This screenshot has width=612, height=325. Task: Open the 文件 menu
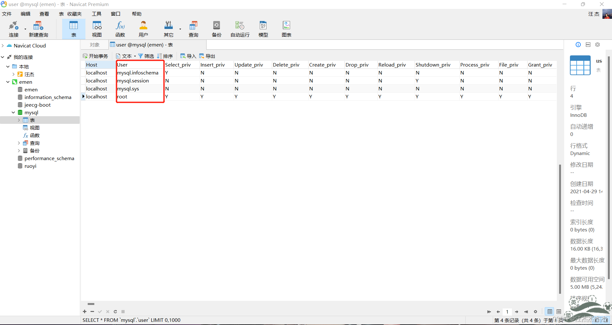click(7, 14)
